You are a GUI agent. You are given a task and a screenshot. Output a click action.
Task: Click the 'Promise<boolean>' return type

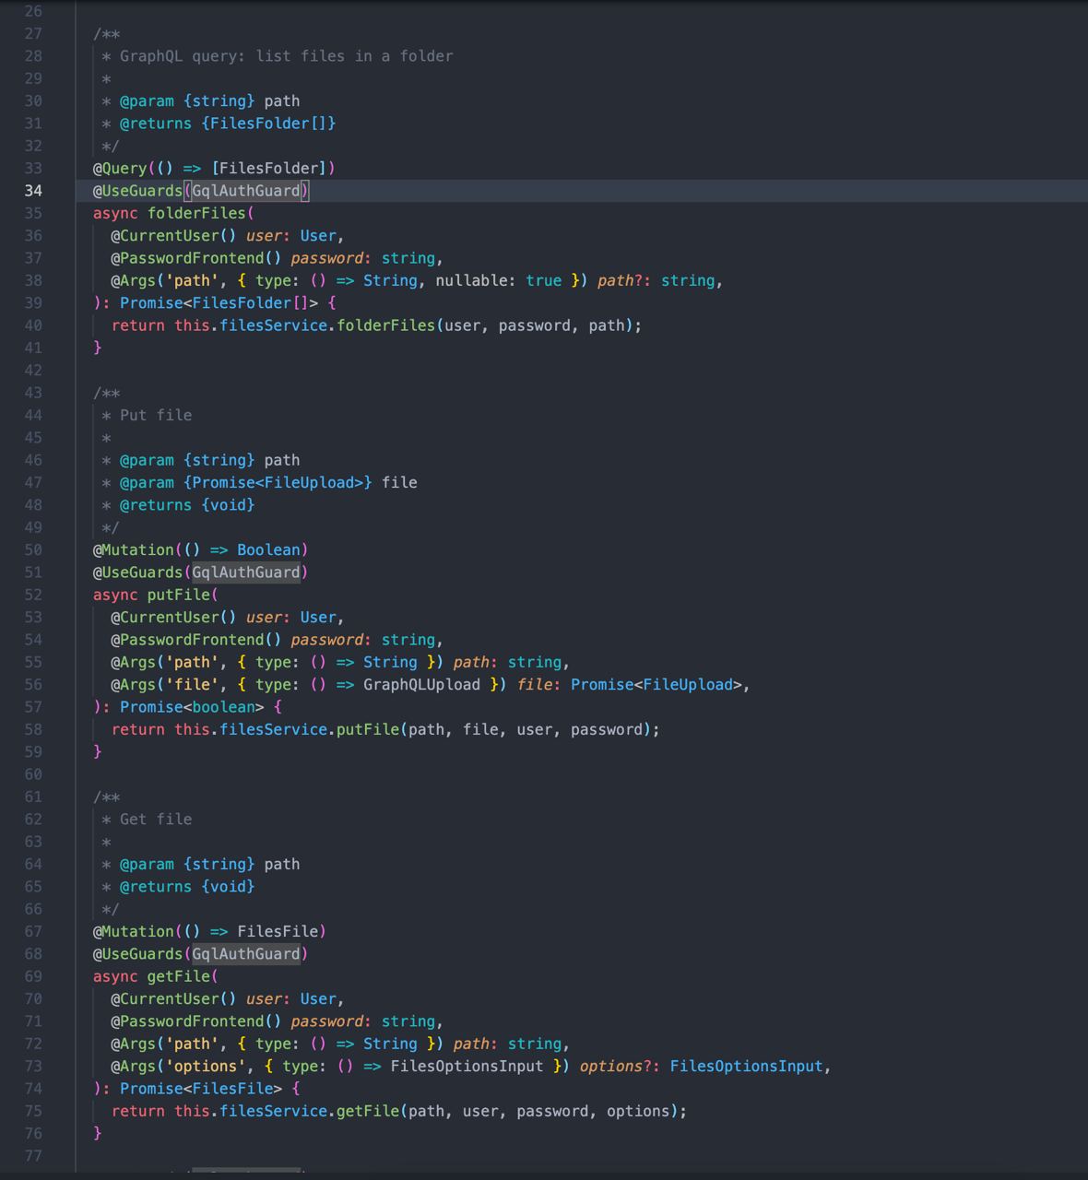192,707
